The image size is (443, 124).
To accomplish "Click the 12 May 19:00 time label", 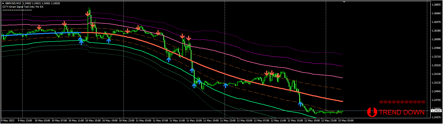I will pos(312,121).
